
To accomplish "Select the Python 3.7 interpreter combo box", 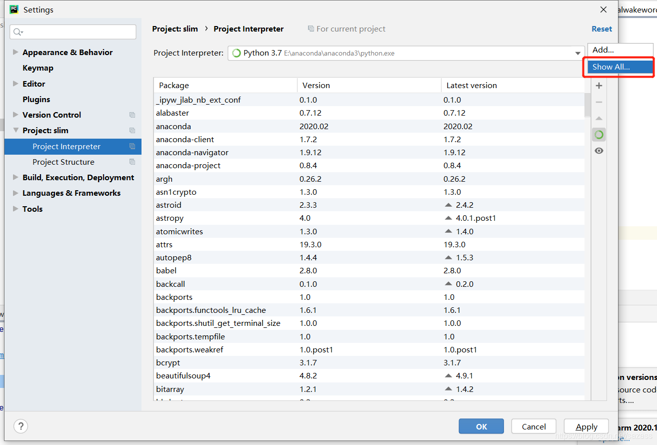I will coord(406,53).
